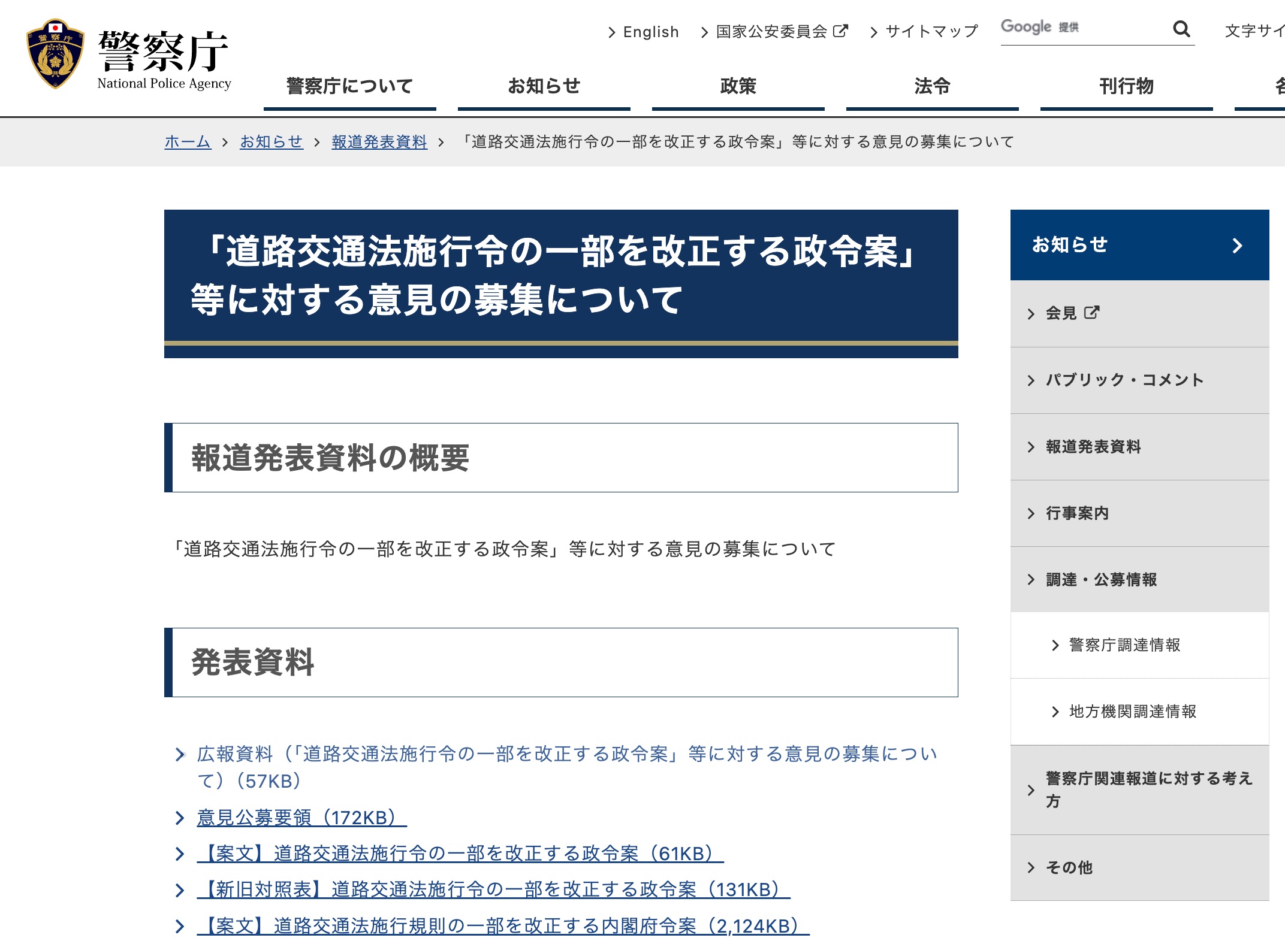Image resolution: width=1285 pixels, height=950 pixels.
Task: Click 報道発表資料 breadcrumb link
Action: point(379,142)
